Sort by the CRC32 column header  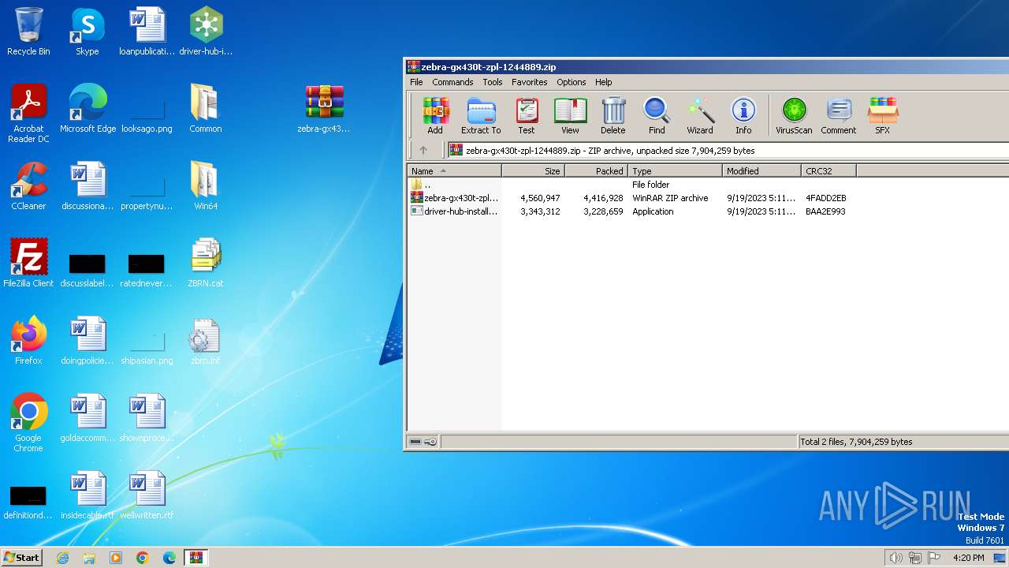(828, 170)
